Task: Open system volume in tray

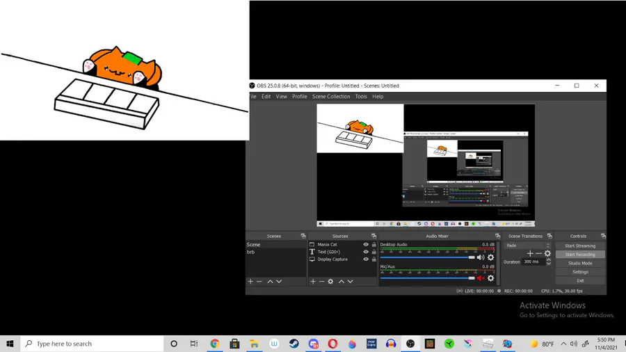Action: pyautogui.click(x=574, y=344)
